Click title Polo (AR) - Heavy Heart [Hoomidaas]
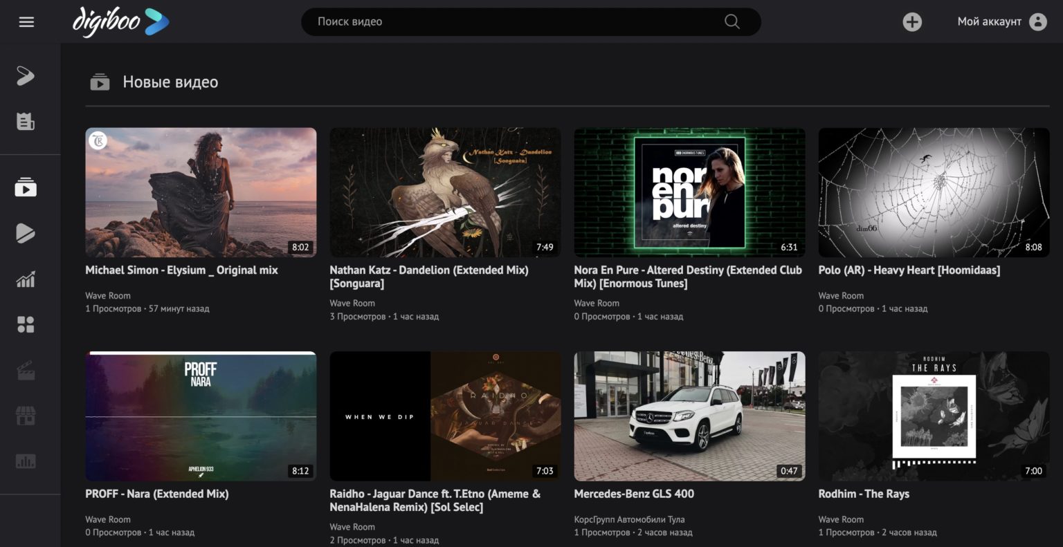Screen dimensions: 1063x547 [x=909, y=270]
